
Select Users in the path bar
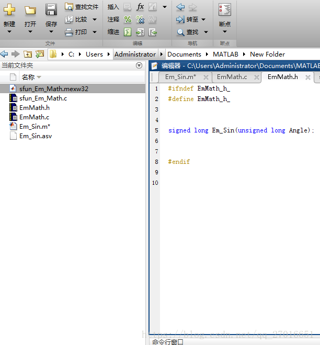click(94, 54)
